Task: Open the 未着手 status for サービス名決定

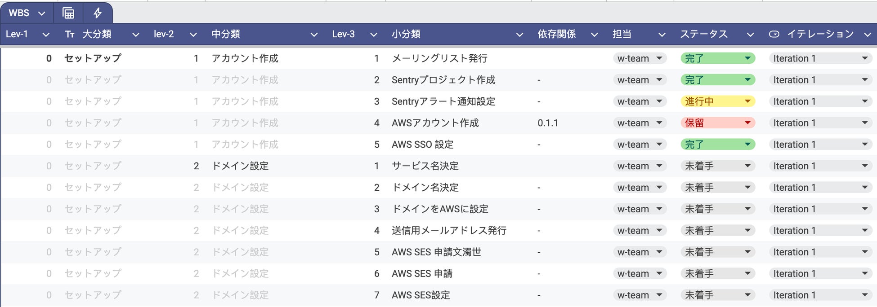Action: point(747,166)
